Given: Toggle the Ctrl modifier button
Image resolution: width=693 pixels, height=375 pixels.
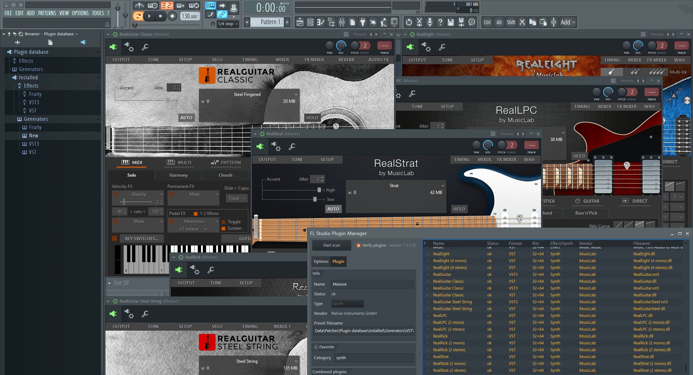Looking at the screenshot, I should pos(487,22).
